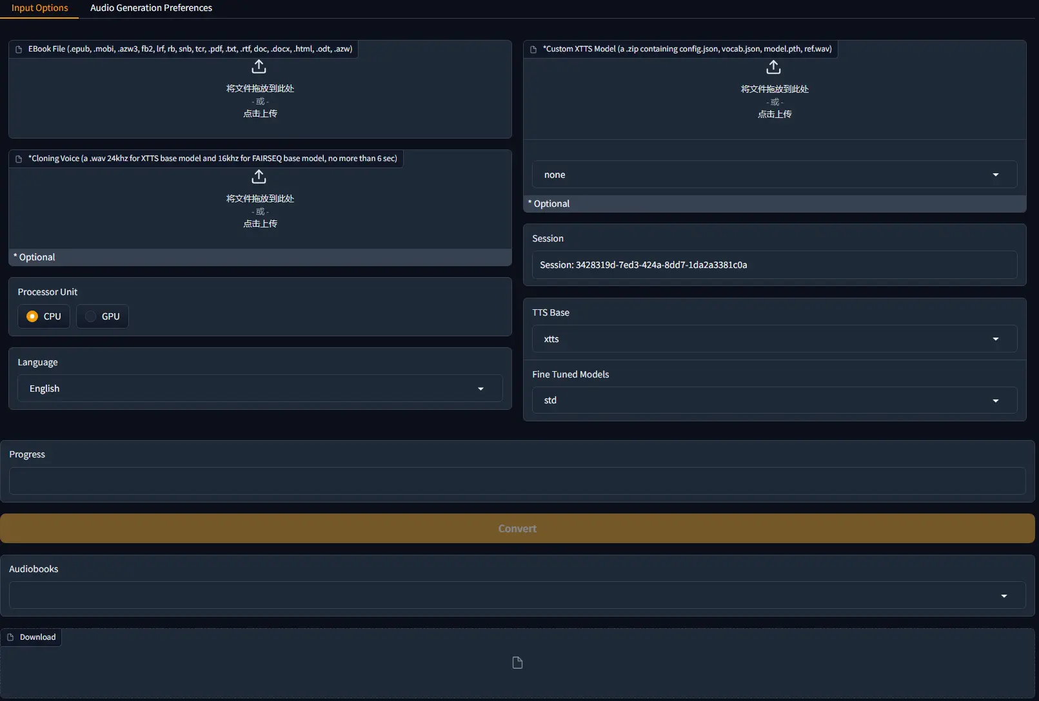Image resolution: width=1039 pixels, height=701 pixels.
Task: Open the Language dropdown showing English
Action: coord(259,389)
